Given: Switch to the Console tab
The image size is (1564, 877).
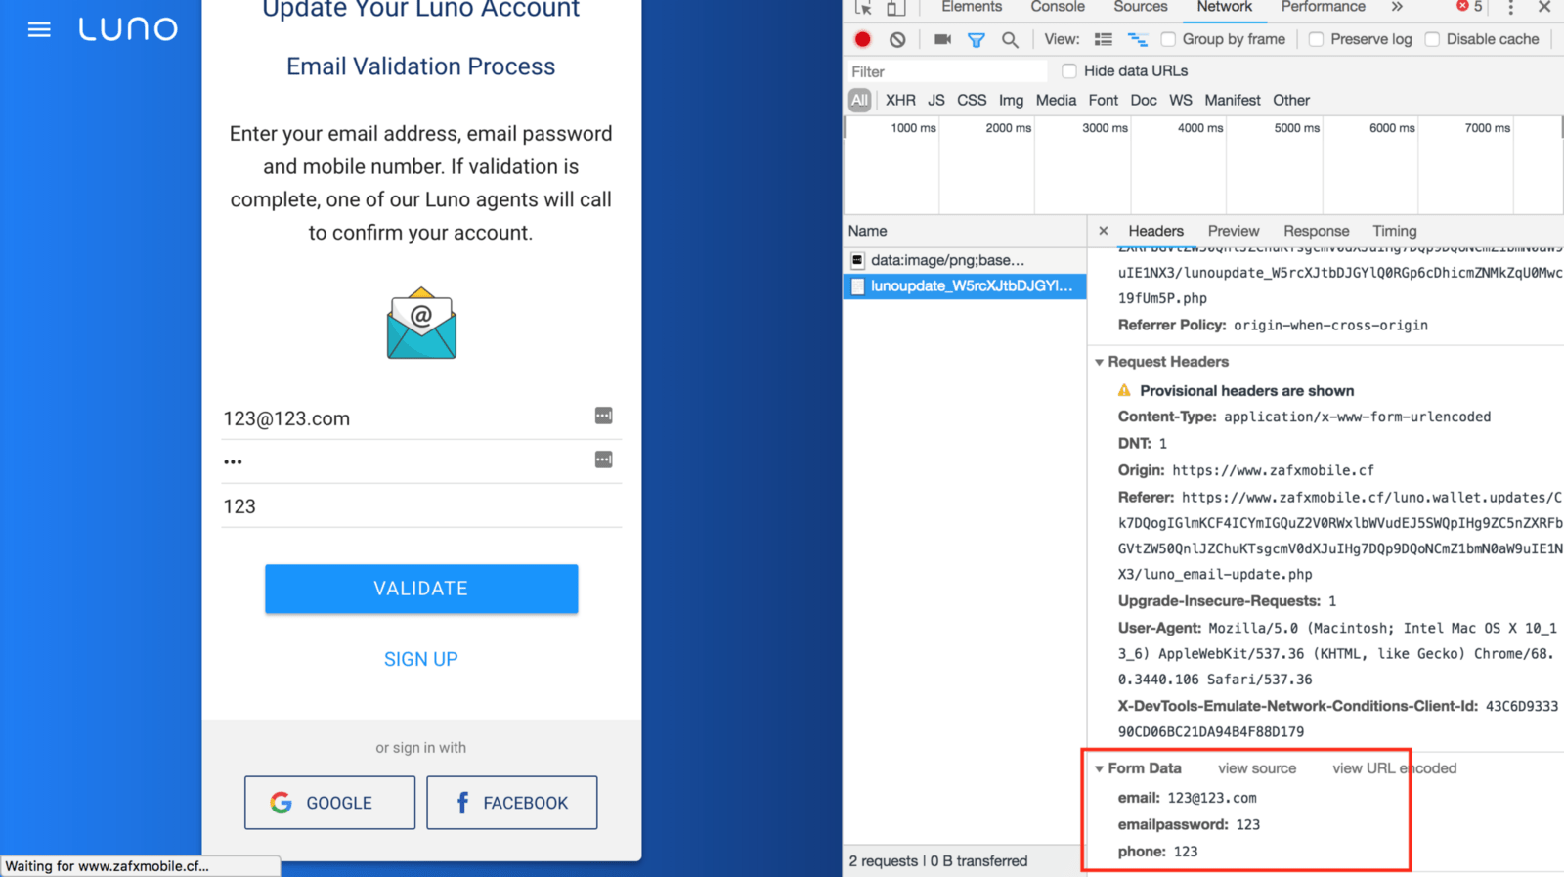Looking at the screenshot, I should 1058,7.
